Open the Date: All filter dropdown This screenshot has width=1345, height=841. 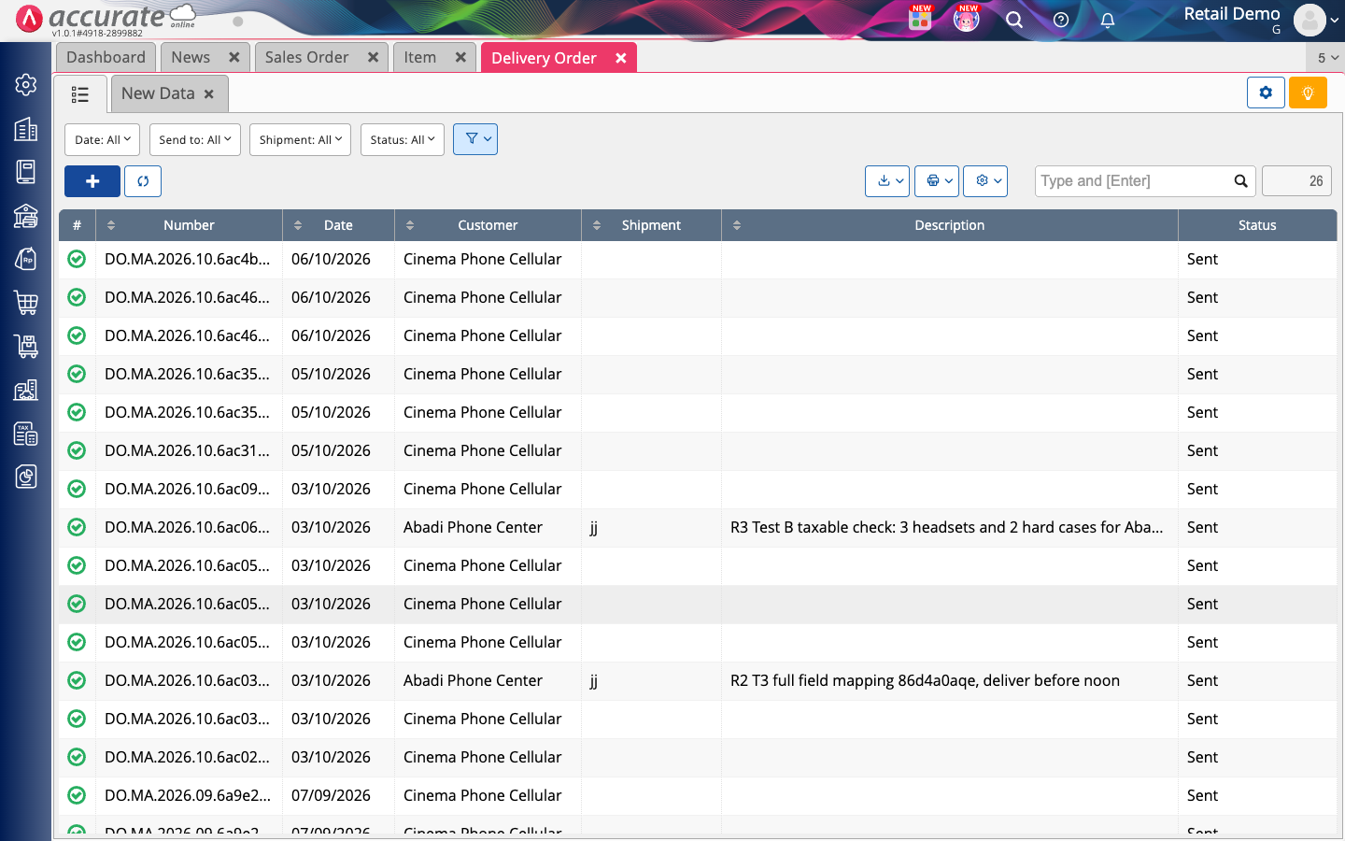pos(102,139)
